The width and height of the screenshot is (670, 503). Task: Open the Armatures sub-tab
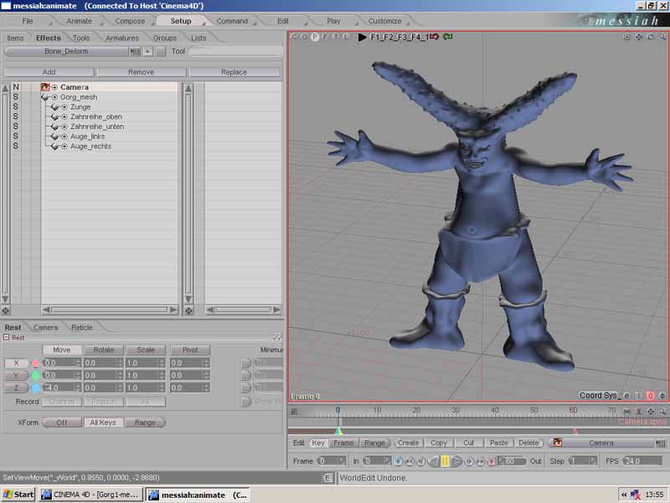coord(122,38)
